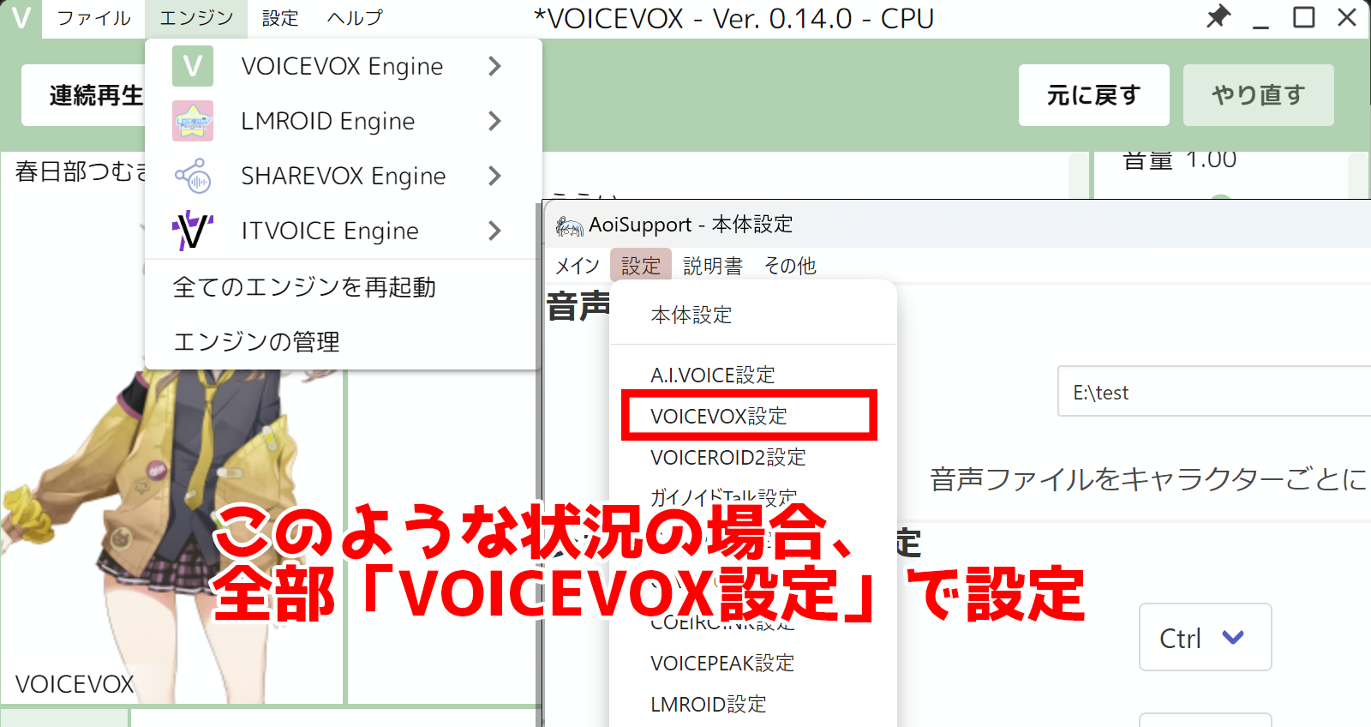
Task: Open メイン tab in AoiSupport
Action: click(577, 266)
